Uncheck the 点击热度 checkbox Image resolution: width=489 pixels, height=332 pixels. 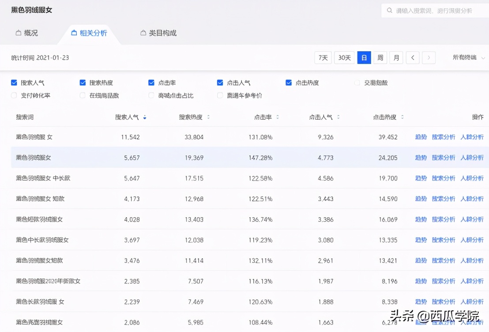coord(289,83)
